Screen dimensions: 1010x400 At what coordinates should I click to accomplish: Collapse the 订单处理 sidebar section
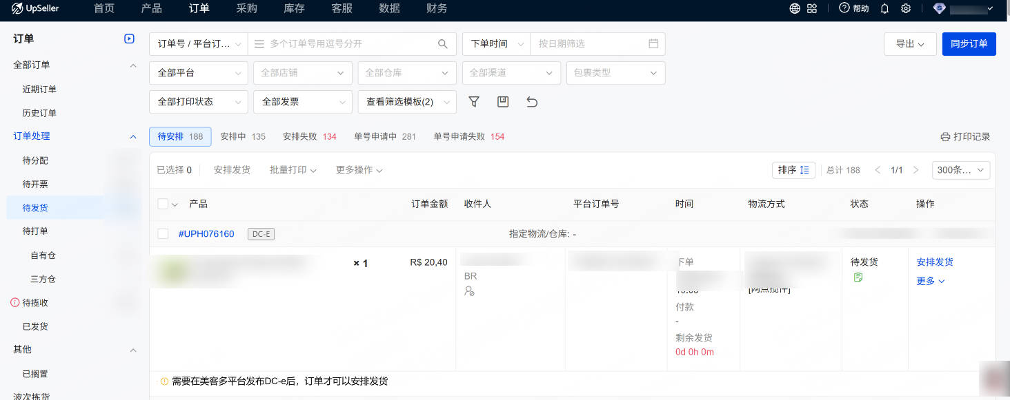point(133,137)
